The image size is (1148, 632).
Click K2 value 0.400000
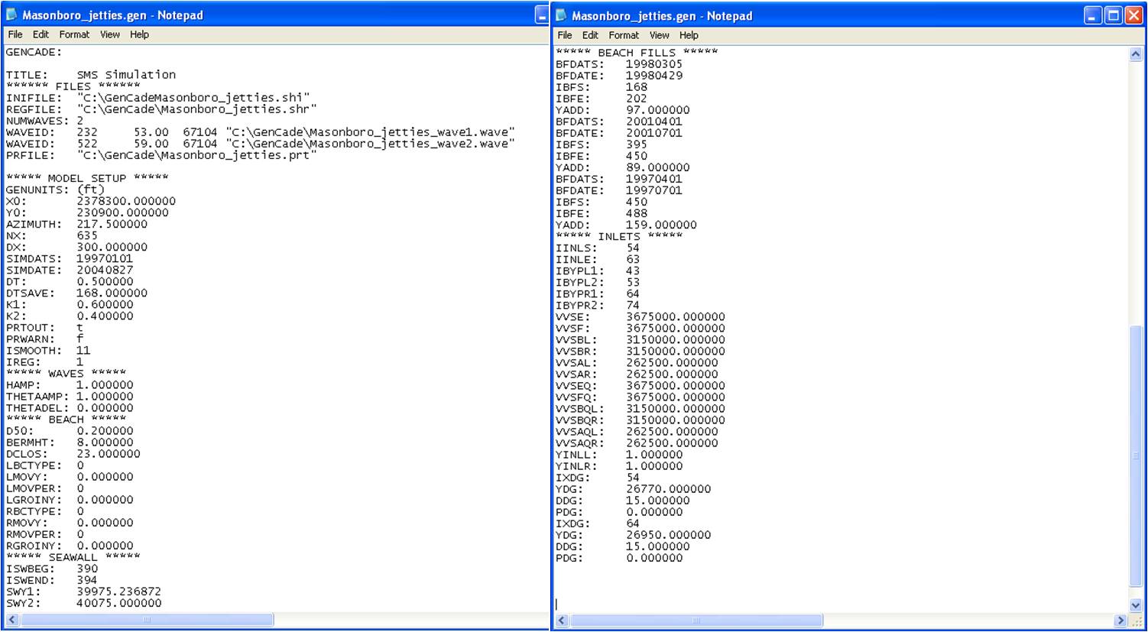pos(105,316)
